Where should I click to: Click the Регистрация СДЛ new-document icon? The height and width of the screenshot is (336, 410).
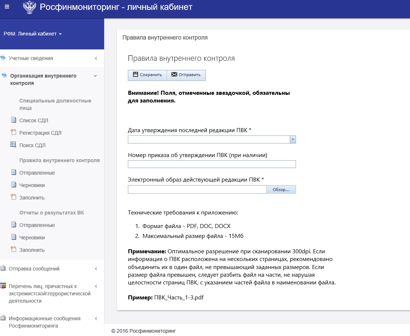pyautogui.click(x=13, y=132)
